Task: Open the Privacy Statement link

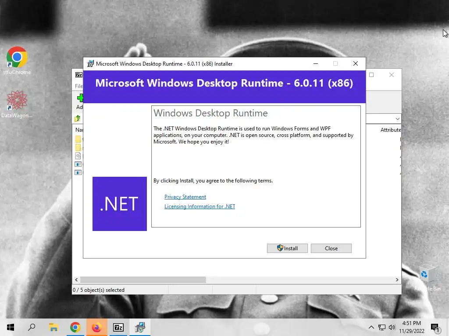Action: (x=185, y=197)
